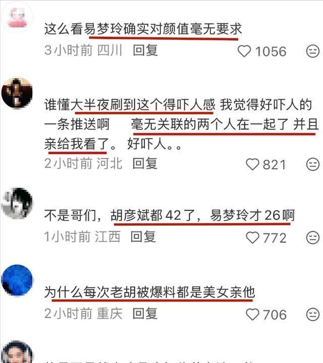Tap 回复 under the 重庆 comment
The width and height of the screenshot is (323, 363).
tap(145, 314)
